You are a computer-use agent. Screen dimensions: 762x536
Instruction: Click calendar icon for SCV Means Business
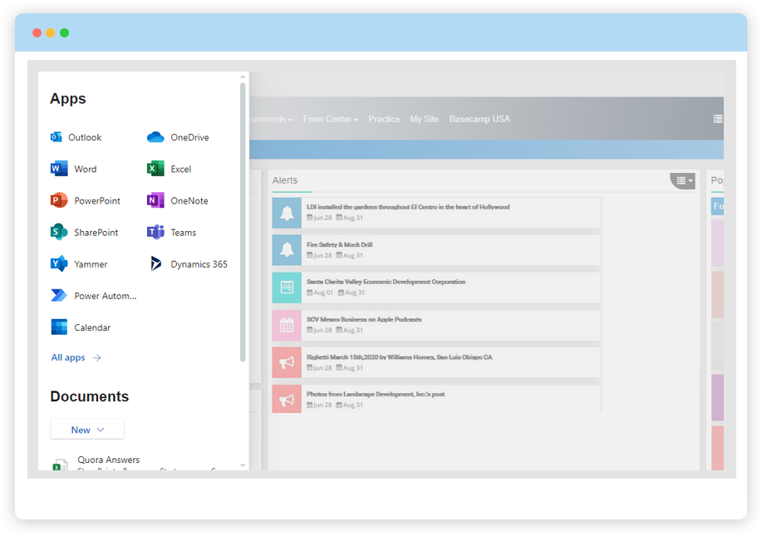[287, 325]
